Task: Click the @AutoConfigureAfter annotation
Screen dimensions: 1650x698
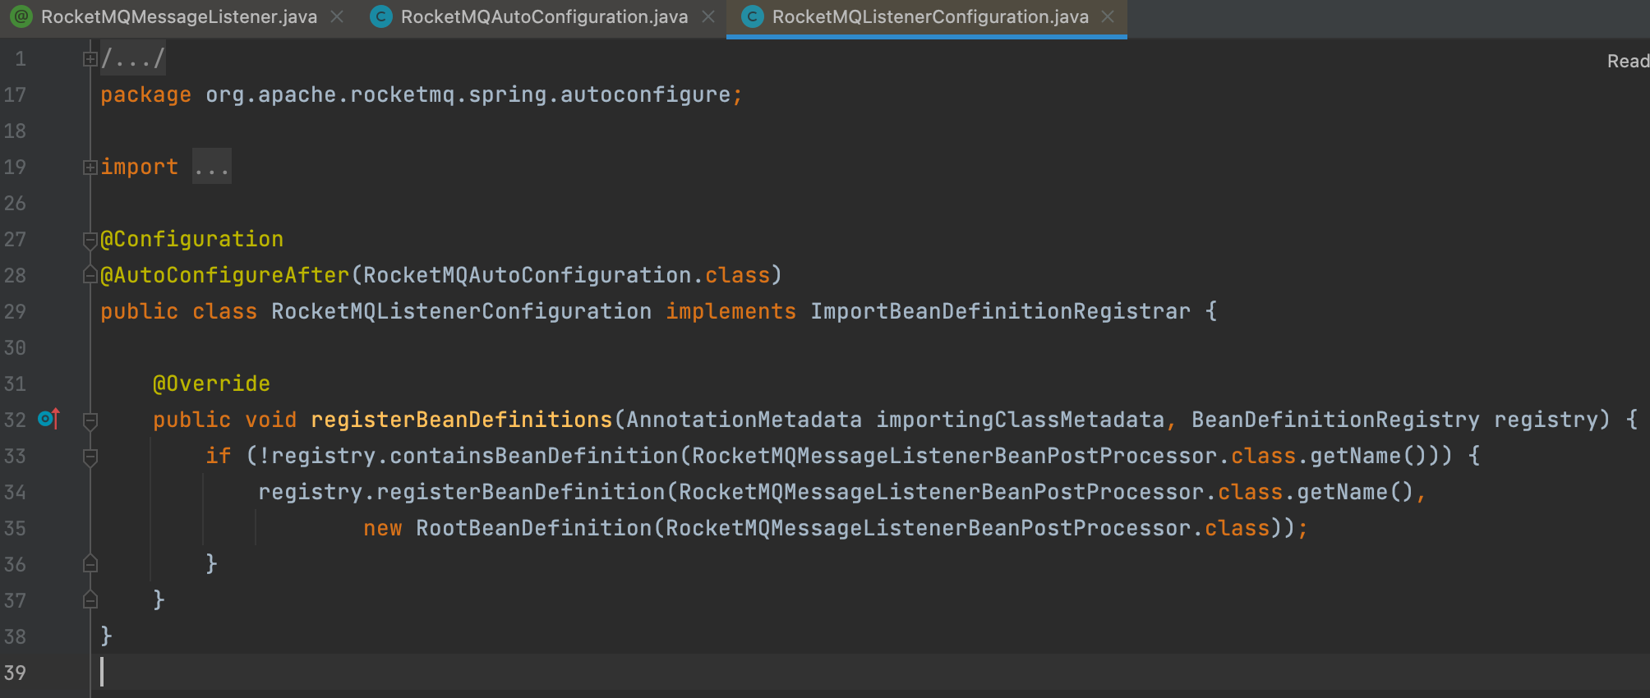Action: pyautogui.click(x=224, y=276)
